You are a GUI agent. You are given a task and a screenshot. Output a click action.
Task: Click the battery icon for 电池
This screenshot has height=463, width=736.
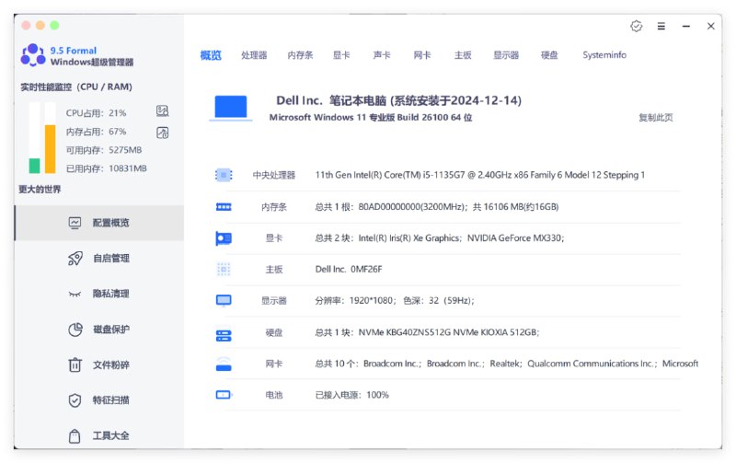click(224, 395)
